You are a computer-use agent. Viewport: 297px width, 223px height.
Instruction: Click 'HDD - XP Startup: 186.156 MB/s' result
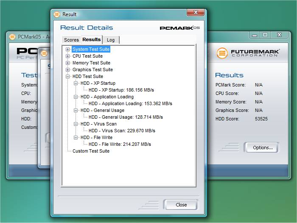121,90
